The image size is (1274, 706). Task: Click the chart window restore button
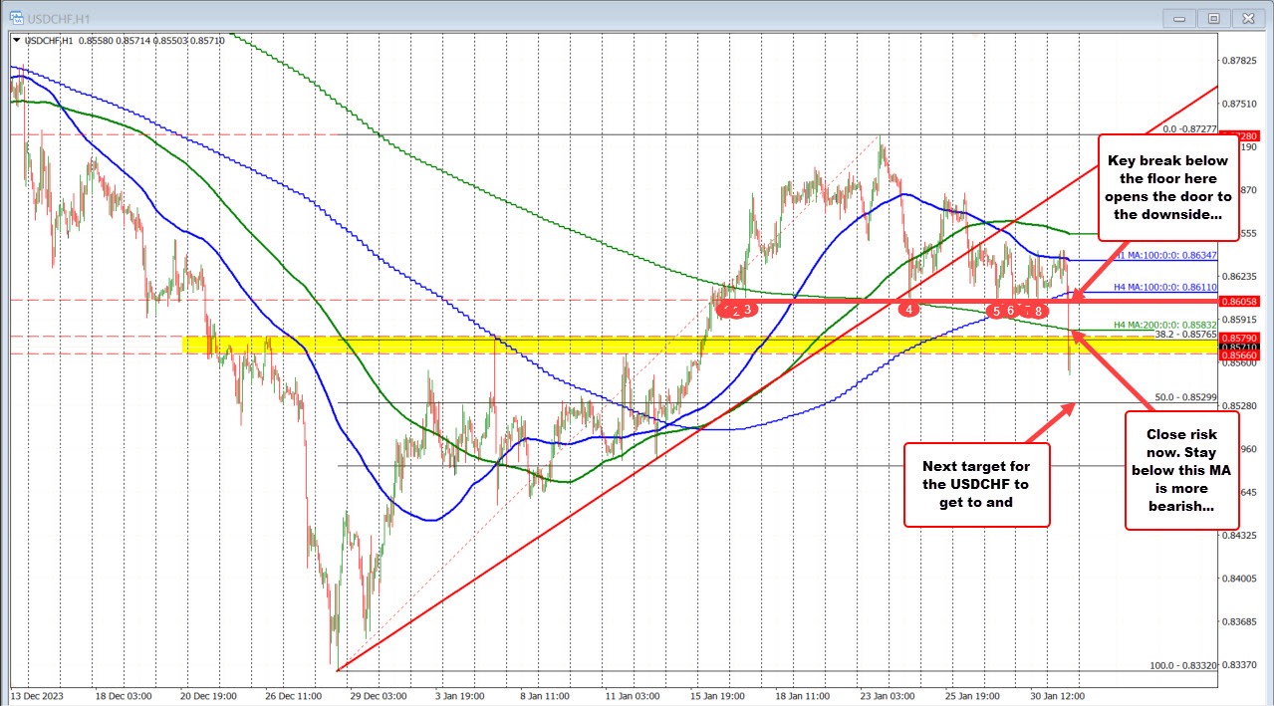click(1213, 17)
